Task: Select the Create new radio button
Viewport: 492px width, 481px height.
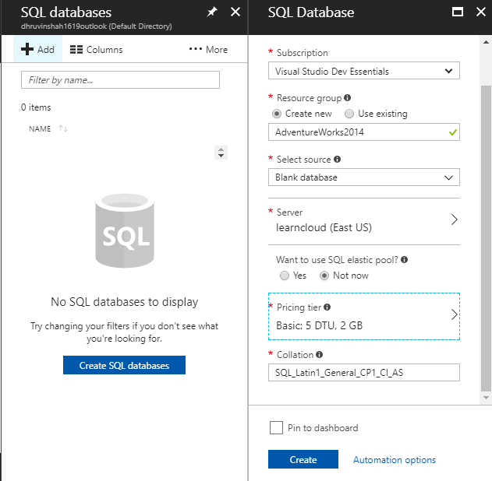Action: pyautogui.click(x=277, y=114)
